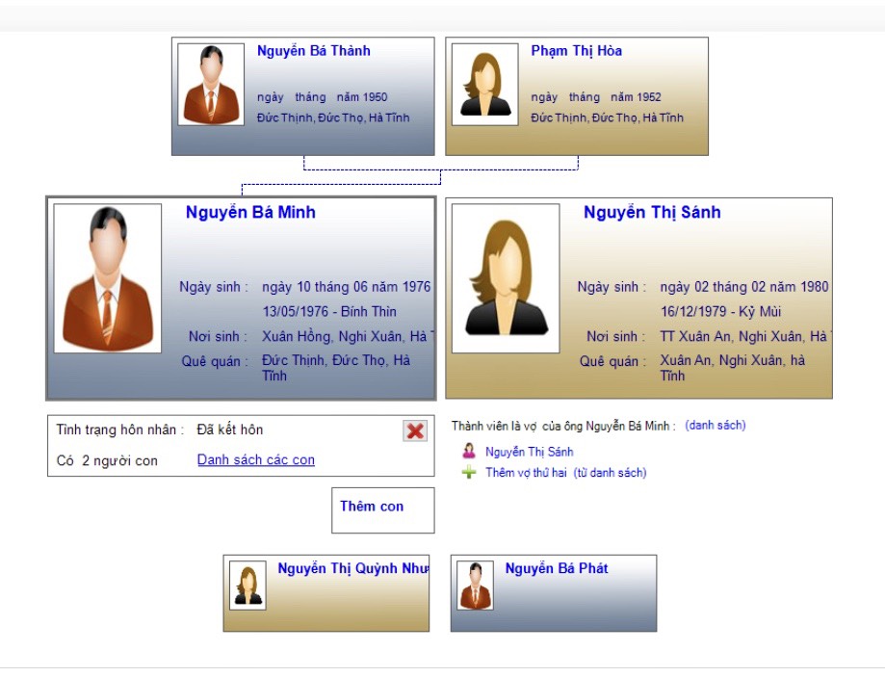Click 'TT Xuân An, Nghi Xuân' birthplace text

click(743, 336)
